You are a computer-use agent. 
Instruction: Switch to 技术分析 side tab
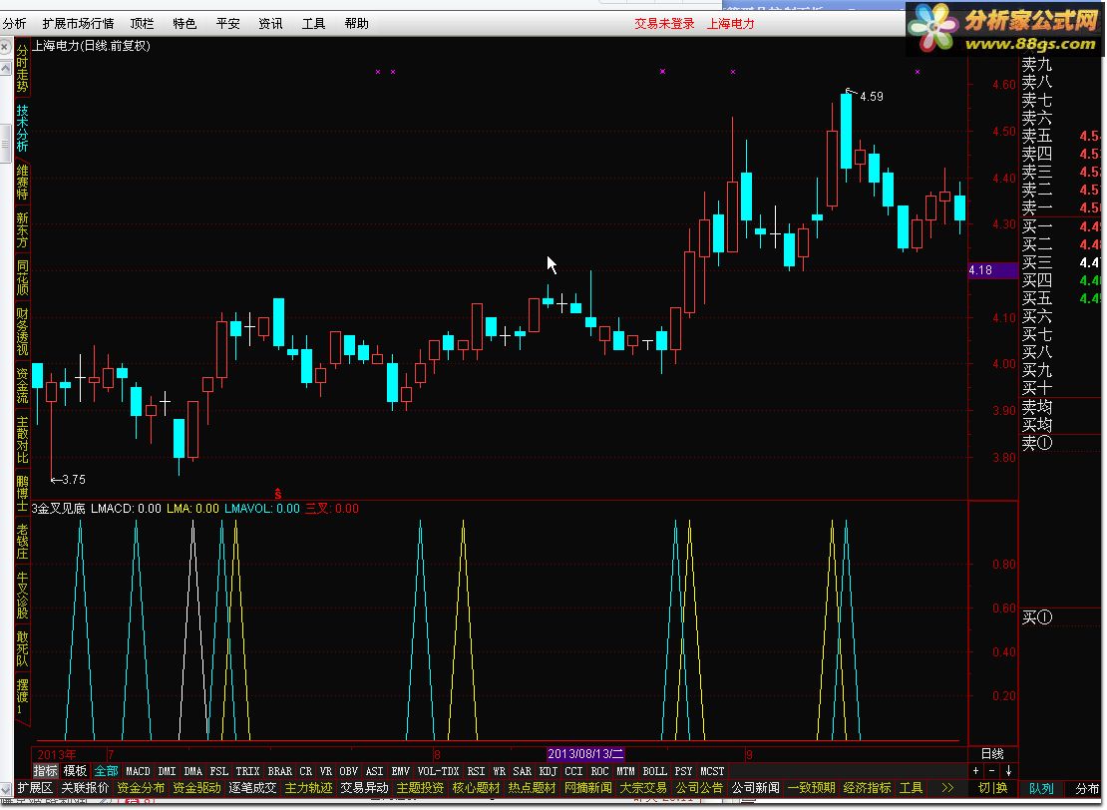(23, 128)
